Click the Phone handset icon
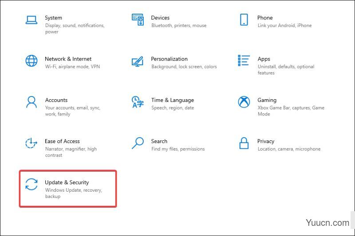 pos(244,19)
